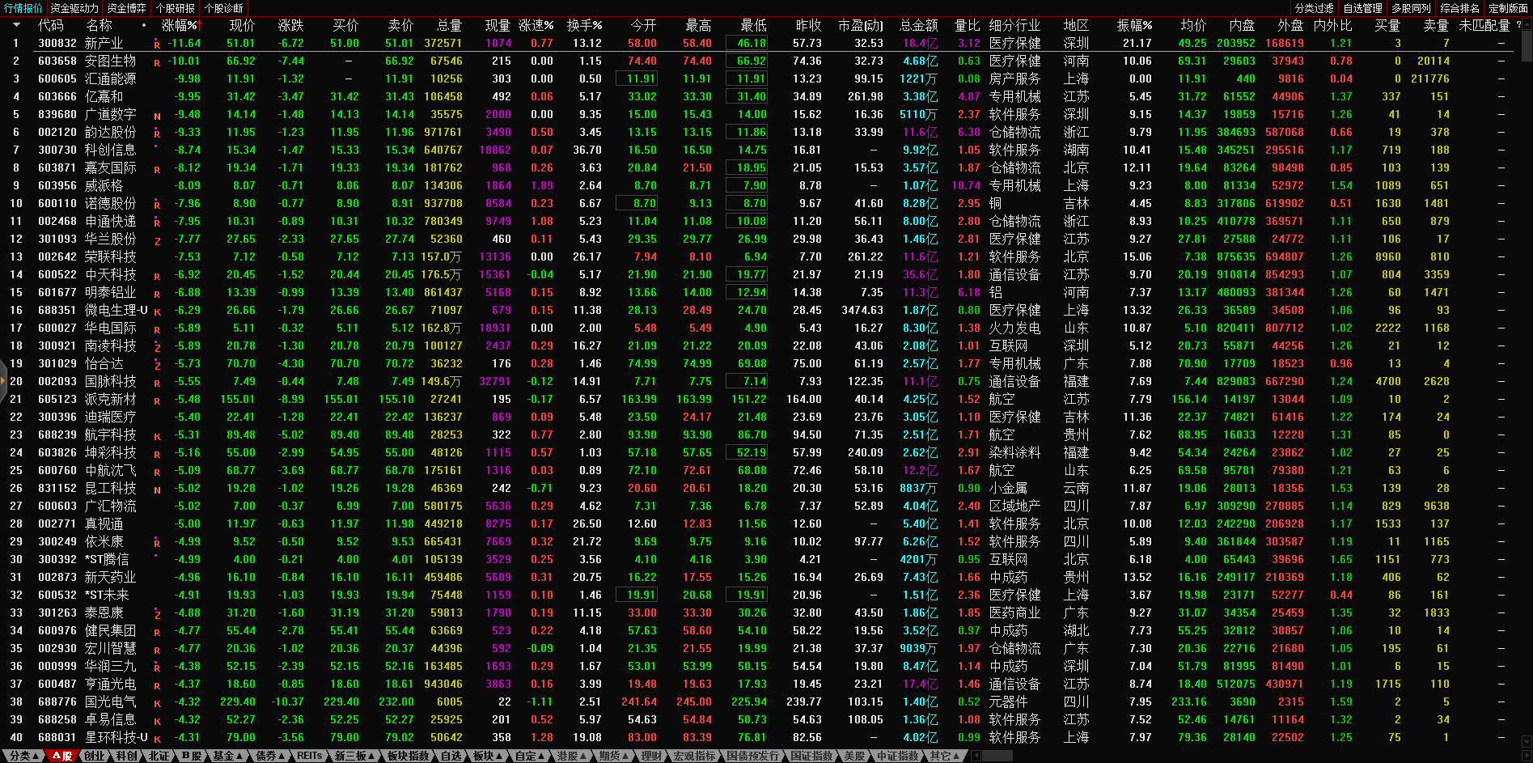Click the R marker icon beside 新产业
The height and width of the screenshot is (763, 1533).
(157, 45)
